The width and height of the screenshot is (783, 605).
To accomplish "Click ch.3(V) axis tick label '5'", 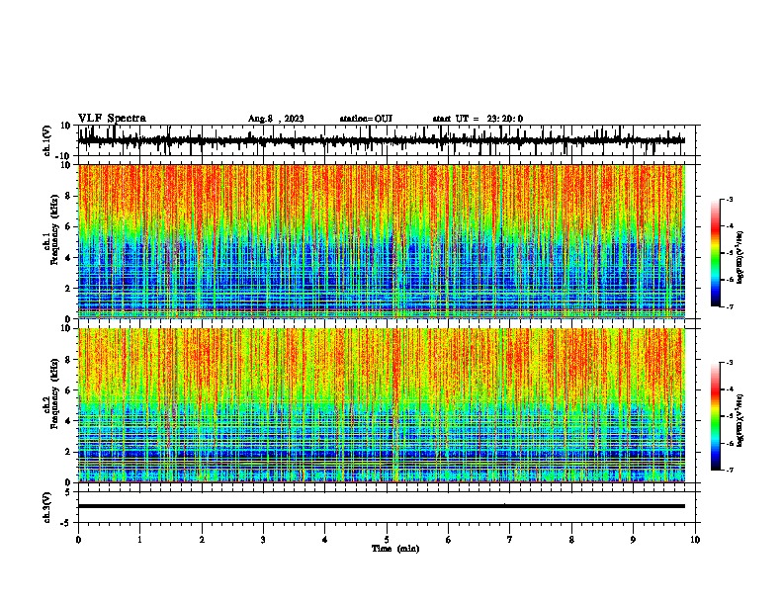I will click(x=68, y=492).
